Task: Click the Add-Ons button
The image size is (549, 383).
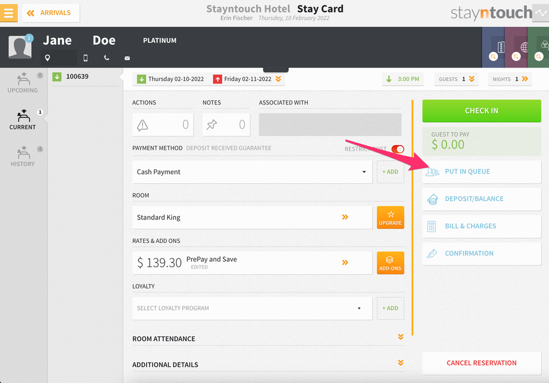Action: click(390, 263)
